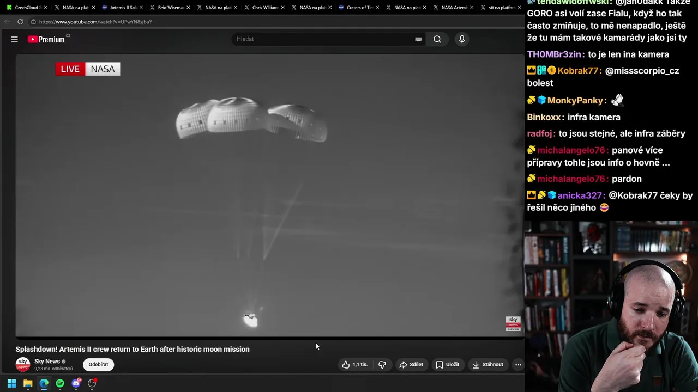Open Discord taskbar icon with badge
698x392 pixels.
coord(76,383)
